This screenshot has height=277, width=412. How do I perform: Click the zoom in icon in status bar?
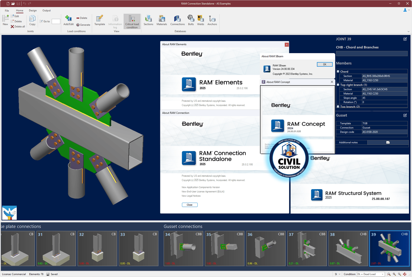pos(394,274)
